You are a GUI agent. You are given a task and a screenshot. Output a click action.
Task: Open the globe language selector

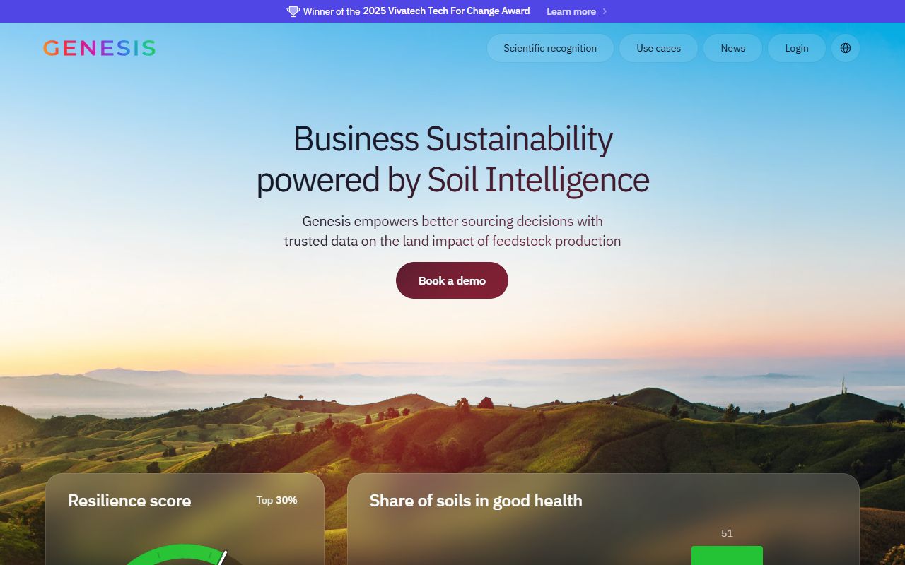(x=846, y=48)
